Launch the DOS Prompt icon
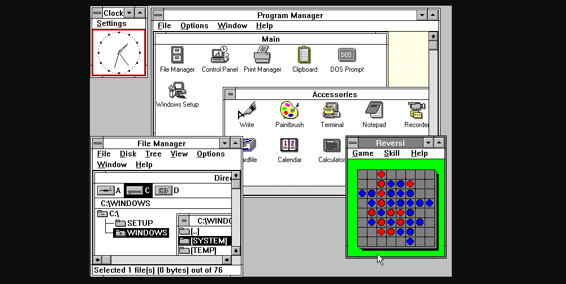The width and height of the screenshot is (566, 284). coord(347,55)
